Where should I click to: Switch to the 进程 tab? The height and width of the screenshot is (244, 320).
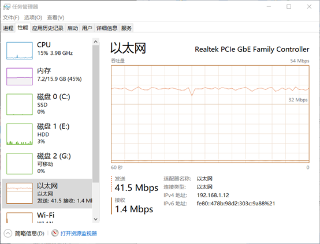click(8, 28)
